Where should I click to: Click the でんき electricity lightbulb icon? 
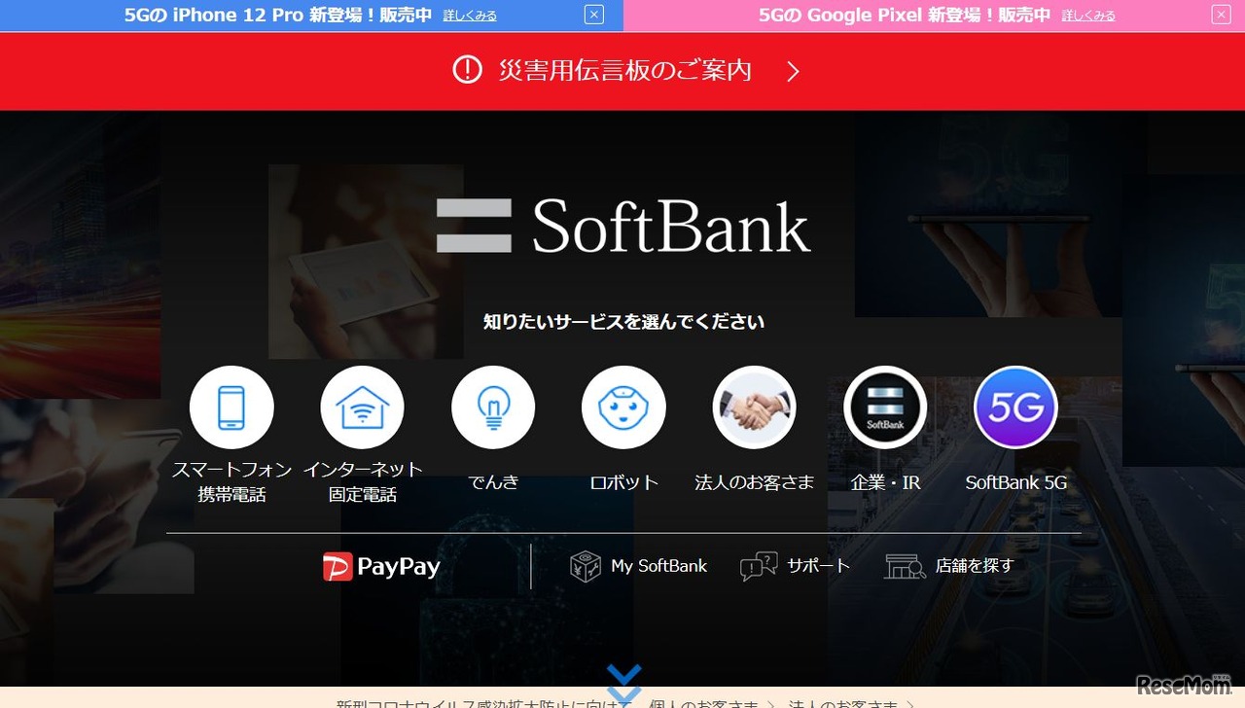(493, 407)
